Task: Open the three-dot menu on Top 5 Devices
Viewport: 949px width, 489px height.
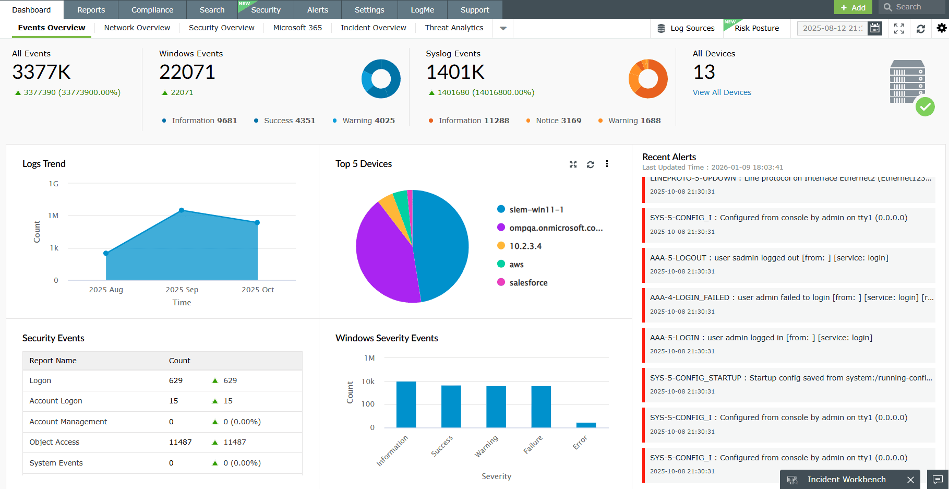Action: coord(607,164)
